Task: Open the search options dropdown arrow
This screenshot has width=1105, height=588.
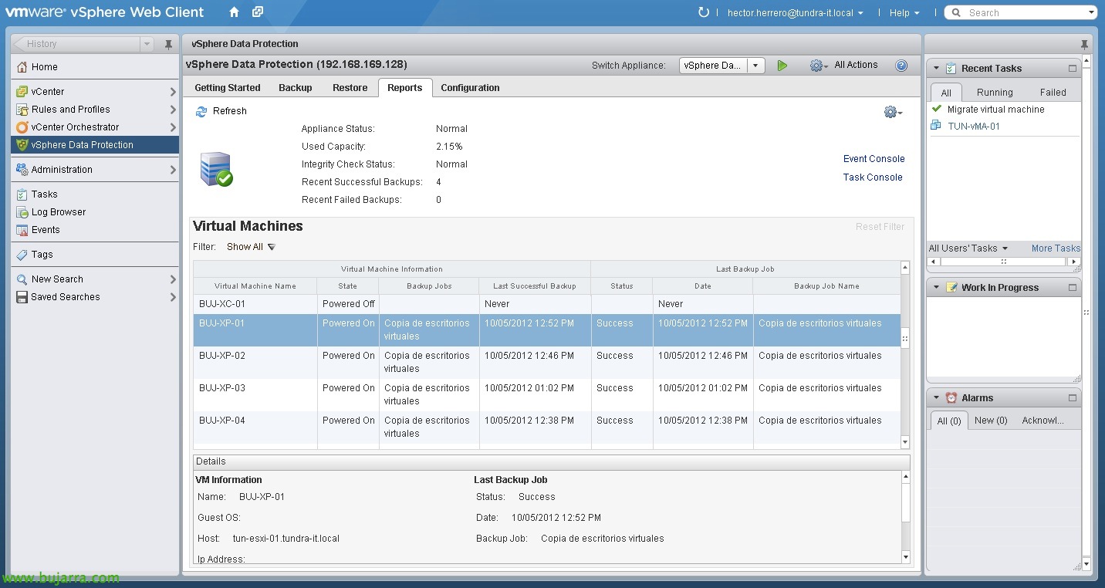Action: 1092,12
